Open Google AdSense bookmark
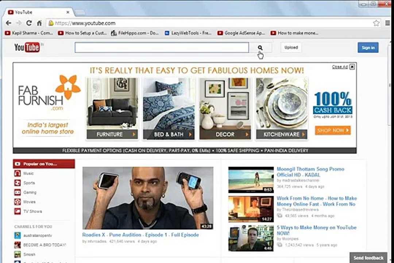The height and width of the screenshot is (263, 394). click(x=241, y=33)
